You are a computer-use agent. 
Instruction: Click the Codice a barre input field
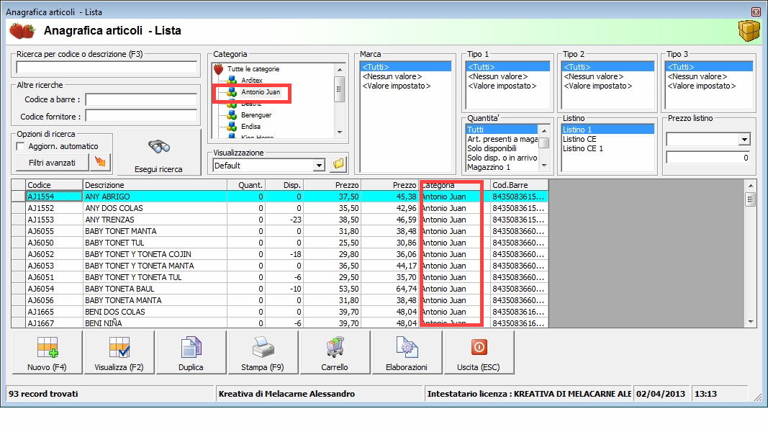click(x=141, y=99)
